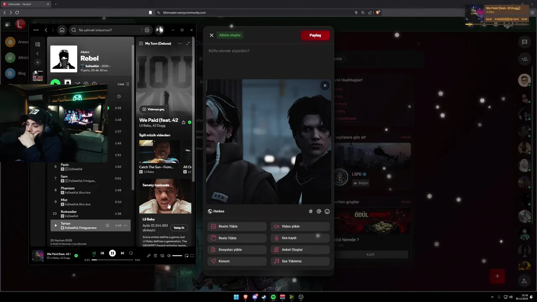The image size is (537, 302).
Task: Reload the browser page
Action: tap(17, 13)
